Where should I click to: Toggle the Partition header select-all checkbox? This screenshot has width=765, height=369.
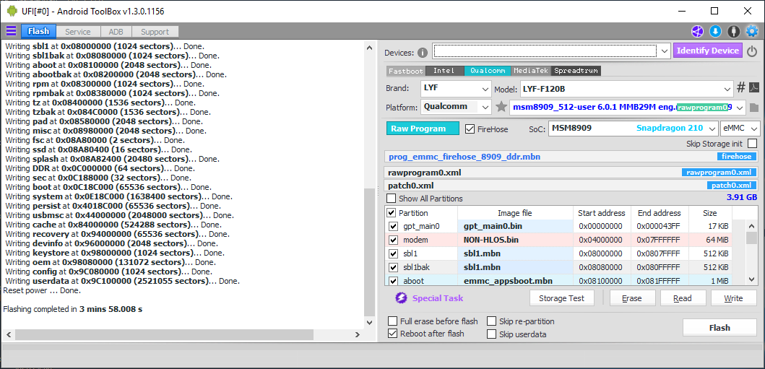392,213
